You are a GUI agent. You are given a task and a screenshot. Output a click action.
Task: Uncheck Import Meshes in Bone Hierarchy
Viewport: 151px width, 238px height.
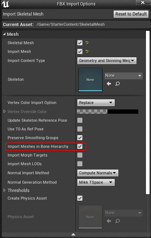click(x=80, y=146)
